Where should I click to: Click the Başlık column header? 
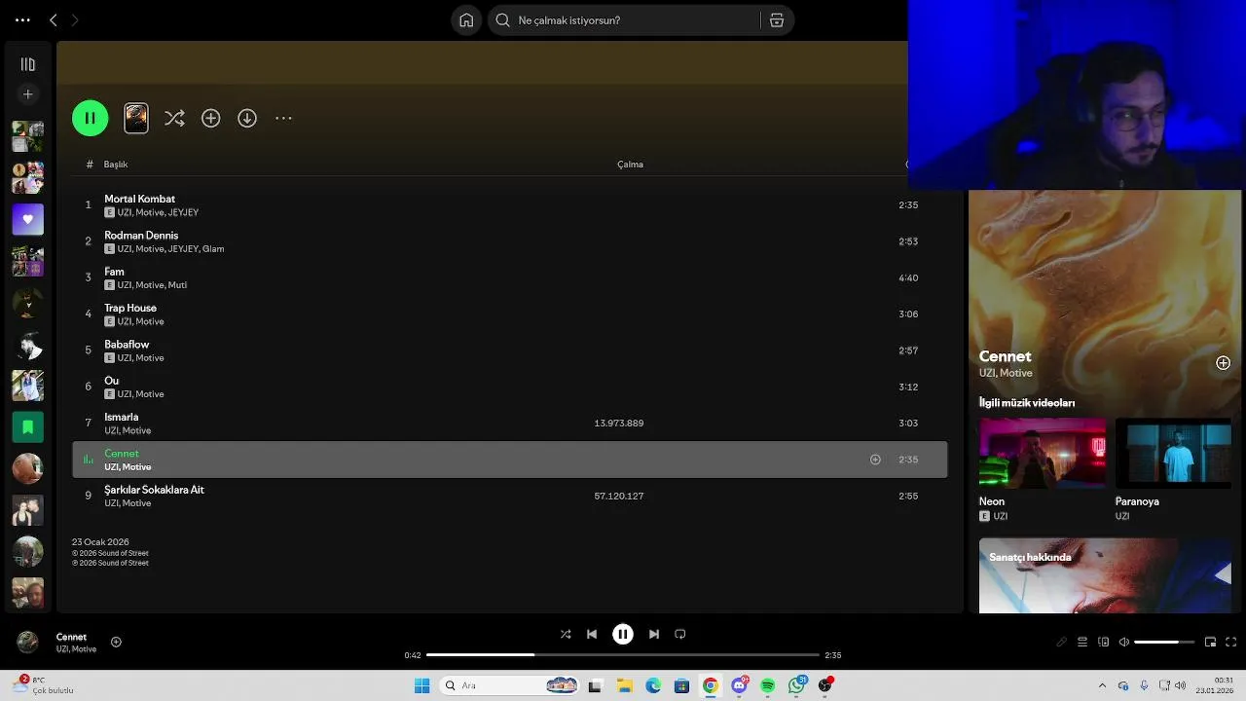click(x=116, y=165)
